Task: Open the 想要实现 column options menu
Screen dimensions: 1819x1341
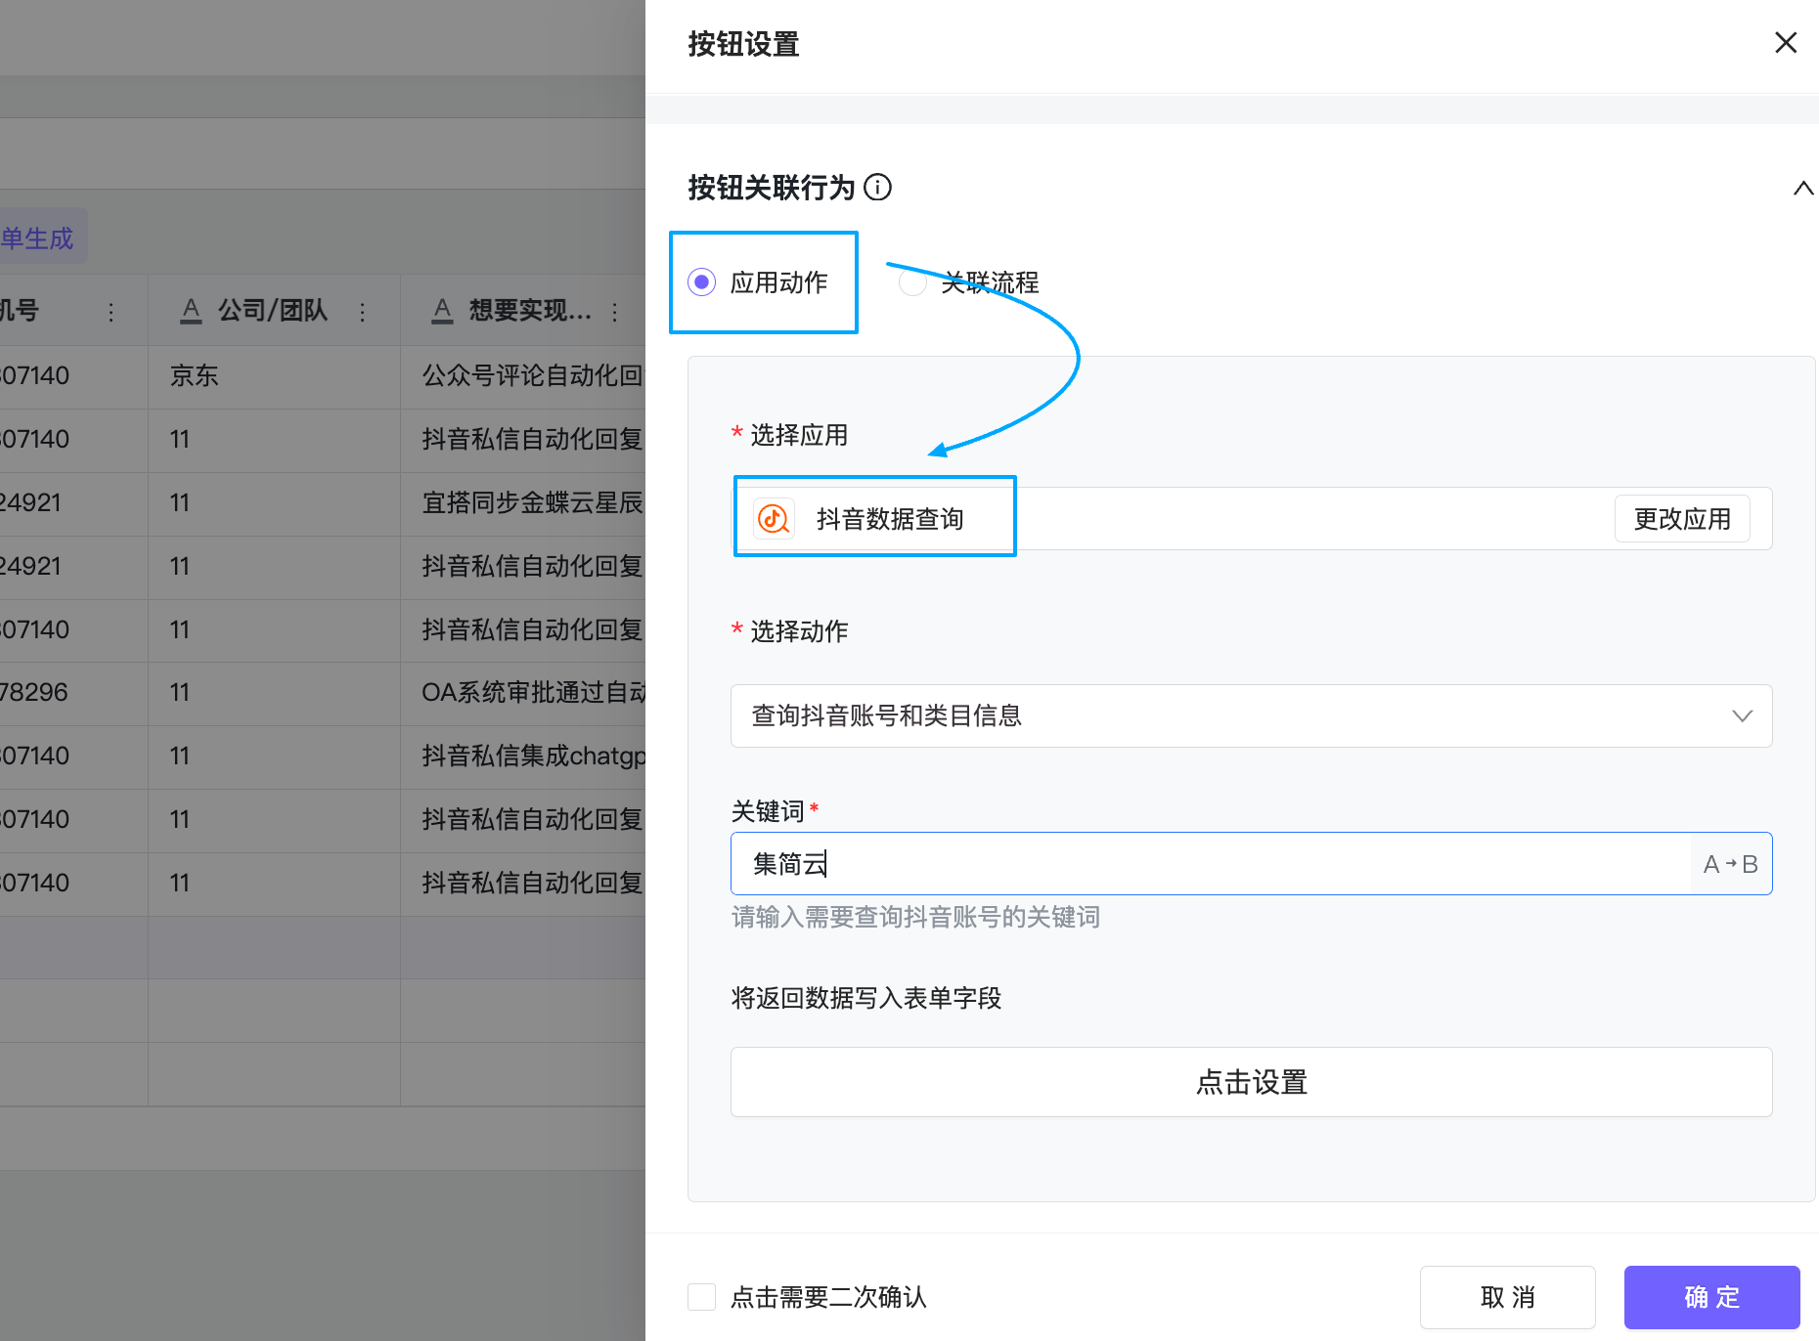Action: pos(615,312)
